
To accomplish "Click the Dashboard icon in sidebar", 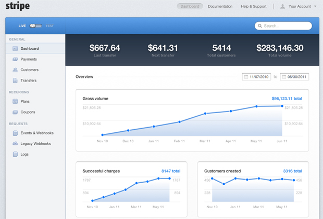I will tap(15, 49).
